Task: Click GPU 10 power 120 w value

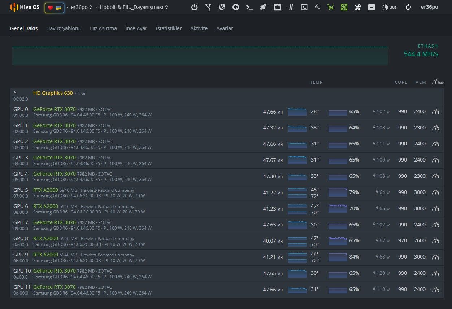Action: pos(381,273)
